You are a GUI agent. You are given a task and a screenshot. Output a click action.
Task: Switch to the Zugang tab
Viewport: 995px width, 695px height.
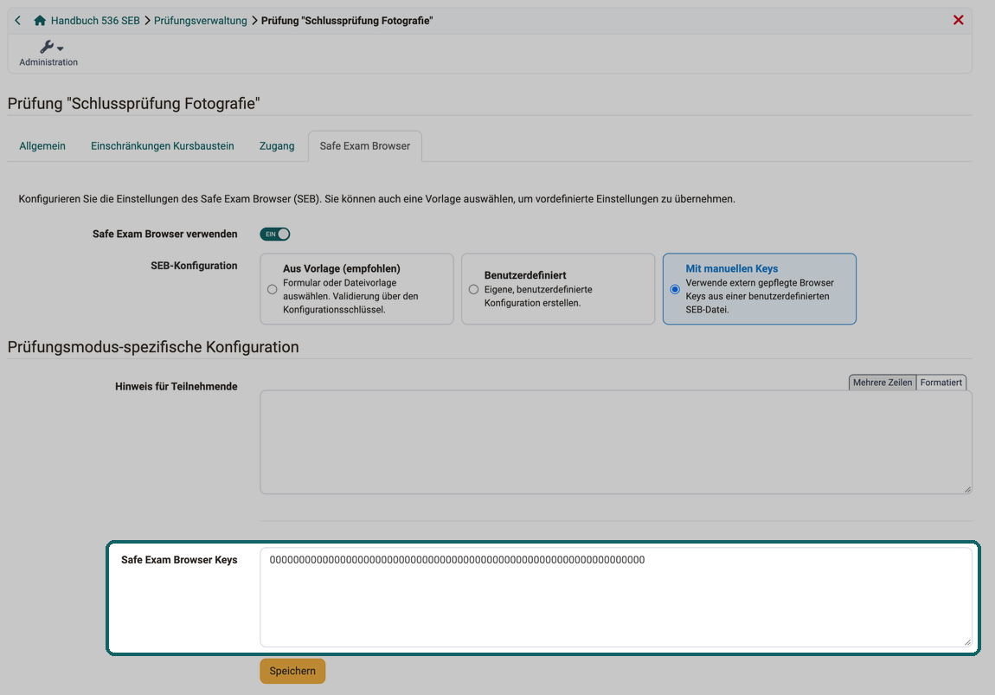(277, 146)
